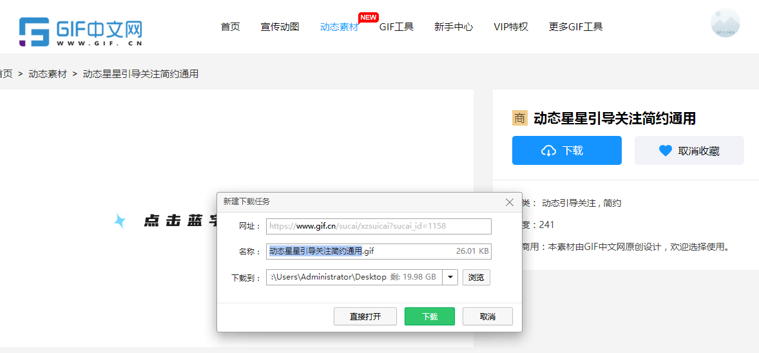Click the 名称 file name field
759x353 pixels.
(378, 251)
